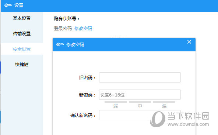
Task: Click the 新密码 input field
Action: click(x=140, y=95)
